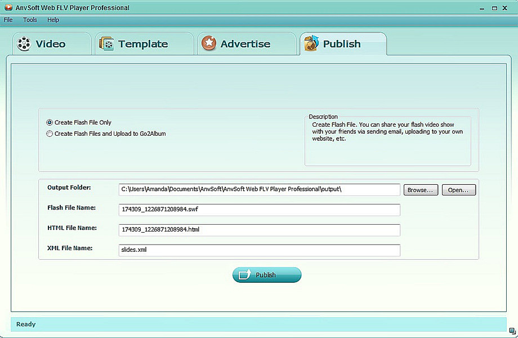Maximize the application window
The image size is (518, 338).
coord(494,8)
